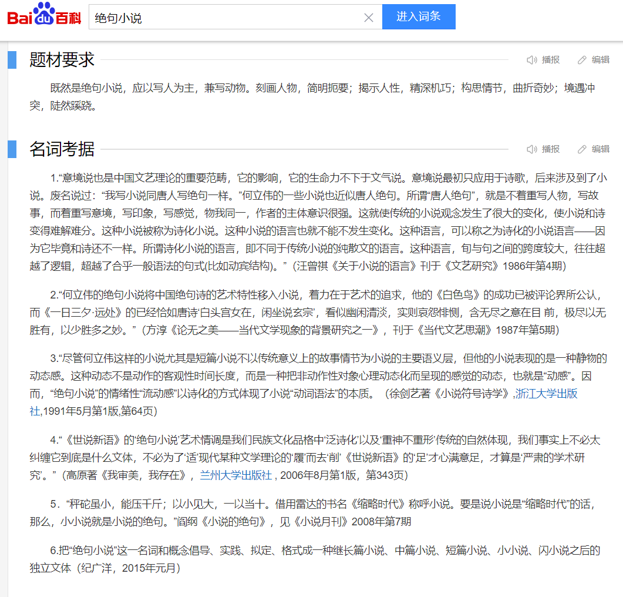Click paragraph starting 2."何立伟的绝句小说
Viewport: 623px width, 597px height.
tap(318, 312)
